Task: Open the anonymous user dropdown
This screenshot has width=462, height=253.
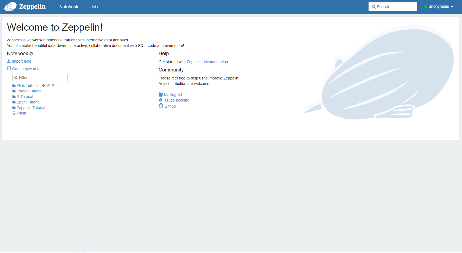Action: coord(439,7)
